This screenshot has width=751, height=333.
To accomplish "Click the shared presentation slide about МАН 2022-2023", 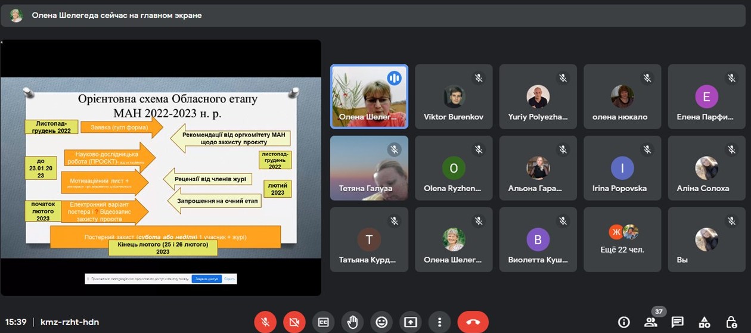I will [160, 167].
